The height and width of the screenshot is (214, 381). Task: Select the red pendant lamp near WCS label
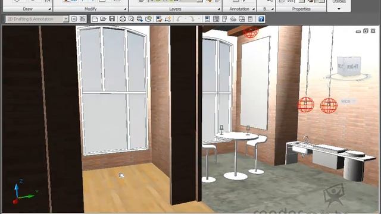[329, 105]
